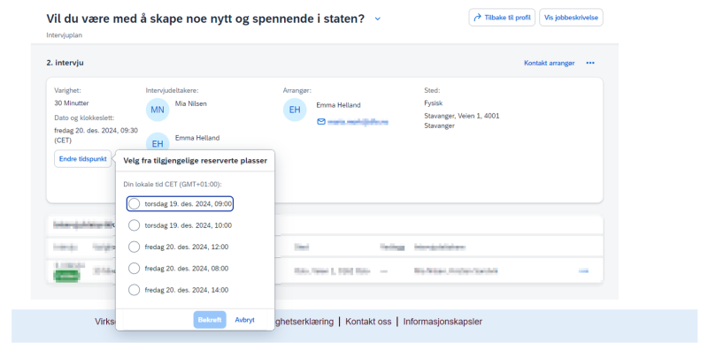708x350 pixels.
Task: Click the organizer's blurred email address link
Action: click(x=358, y=122)
